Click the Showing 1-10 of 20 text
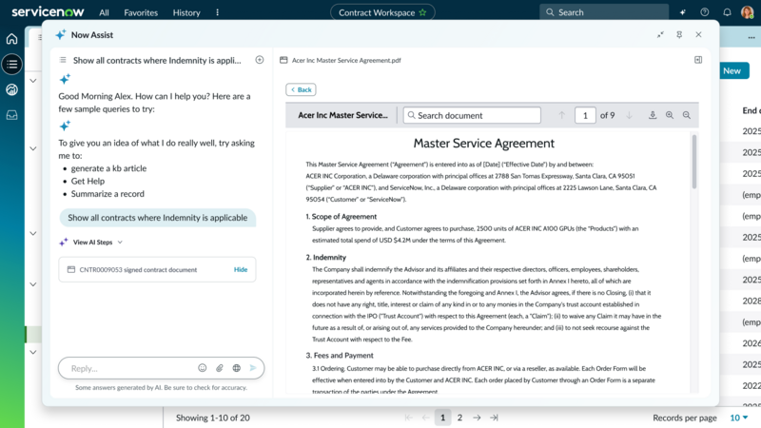This screenshot has height=428, width=761. pos(212,418)
